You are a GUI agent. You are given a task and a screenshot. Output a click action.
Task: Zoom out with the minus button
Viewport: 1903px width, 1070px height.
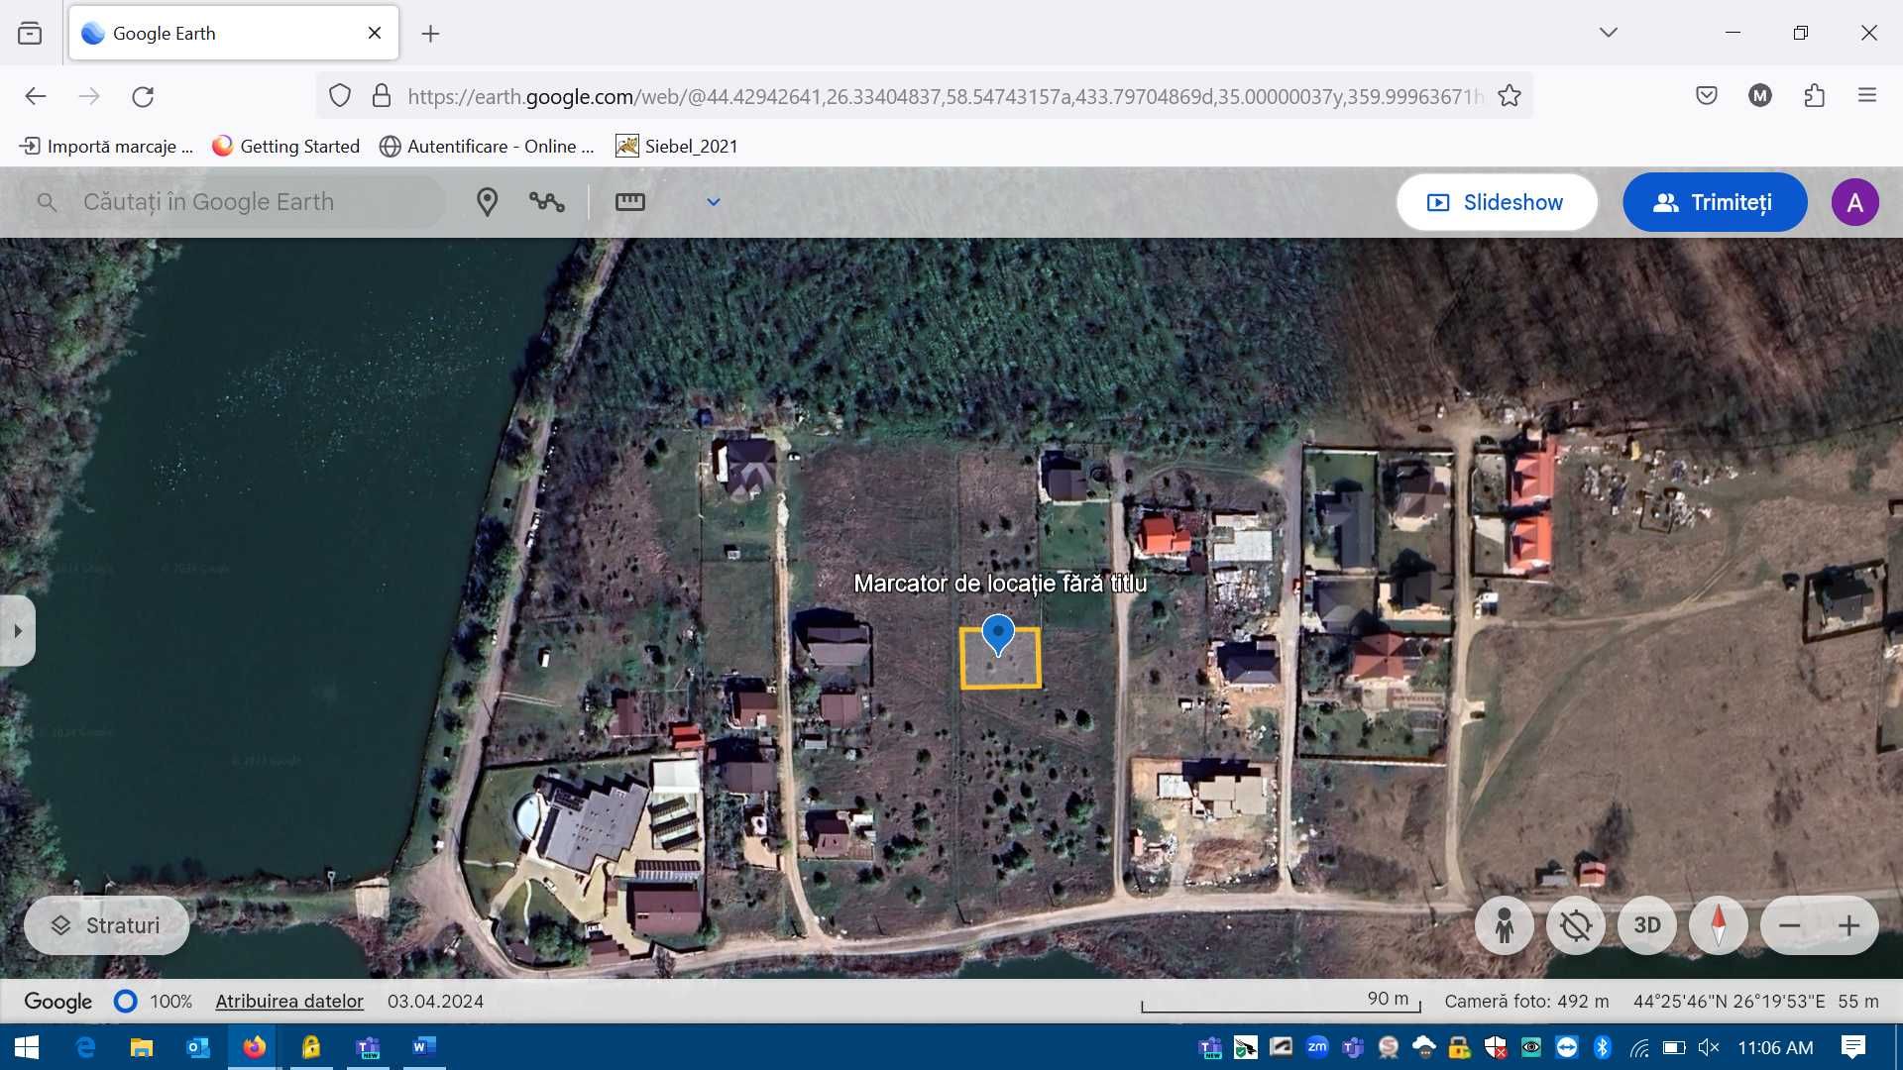[1789, 925]
